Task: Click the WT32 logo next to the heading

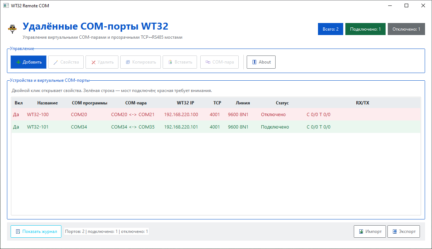Action: (x=12, y=29)
